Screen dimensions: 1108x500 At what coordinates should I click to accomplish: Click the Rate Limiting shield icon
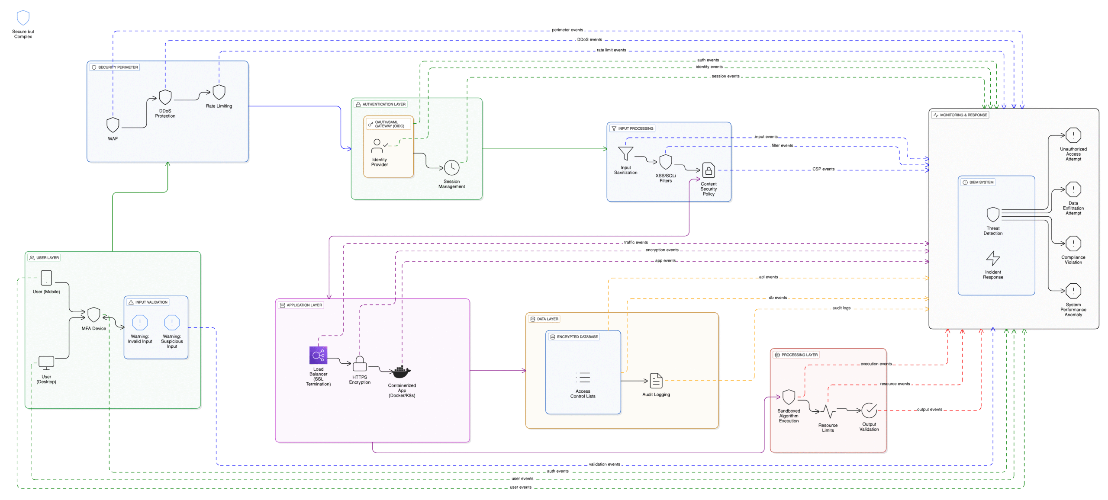pyautogui.click(x=219, y=92)
